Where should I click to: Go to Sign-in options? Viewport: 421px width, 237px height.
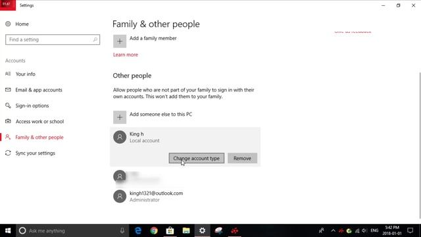tap(32, 105)
